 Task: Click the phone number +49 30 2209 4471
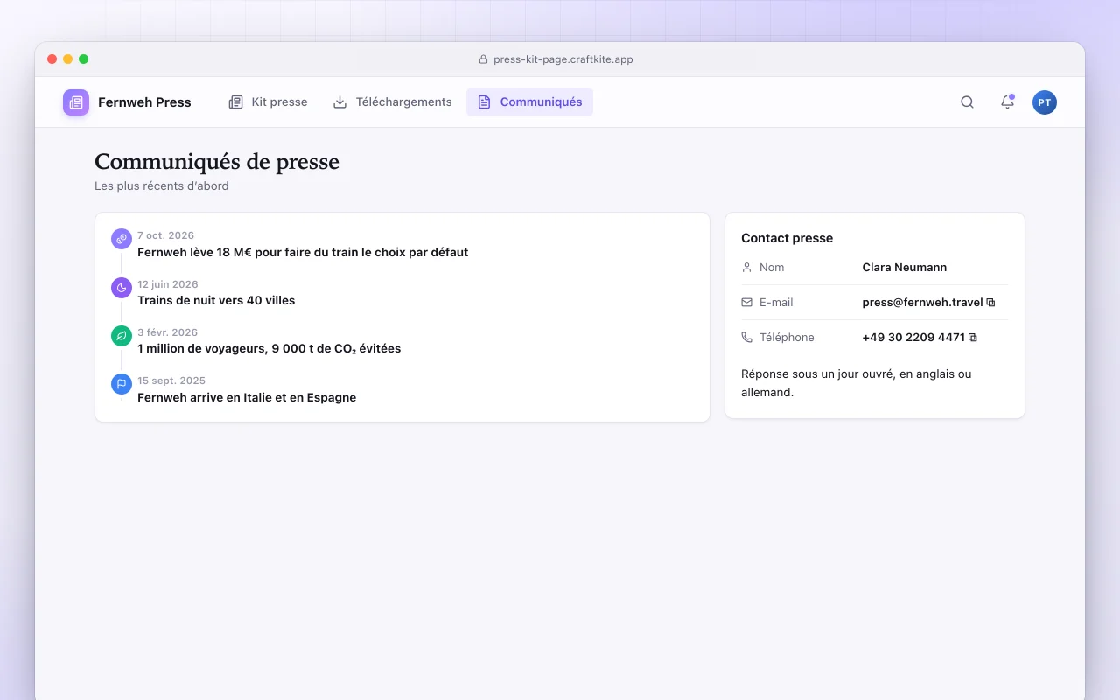pyautogui.click(x=913, y=338)
